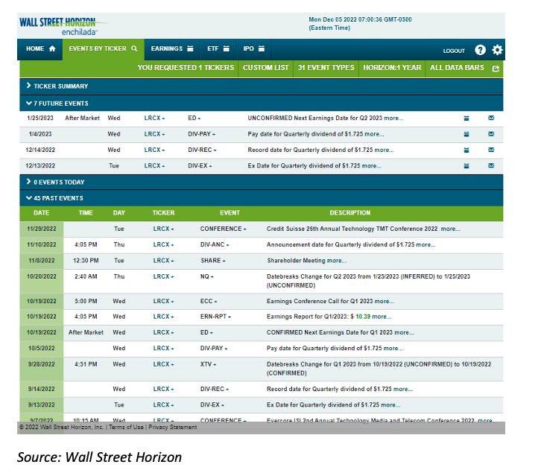Open Privacy Statement link
The width and height of the screenshot is (541, 476).
(x=173, y=427)
